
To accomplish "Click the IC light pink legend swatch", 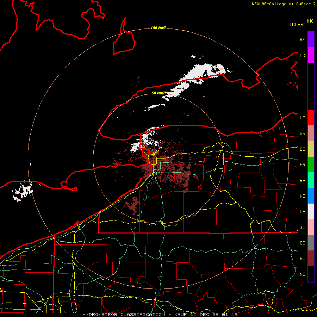I will pyautogui.click(x=311, y=227).
